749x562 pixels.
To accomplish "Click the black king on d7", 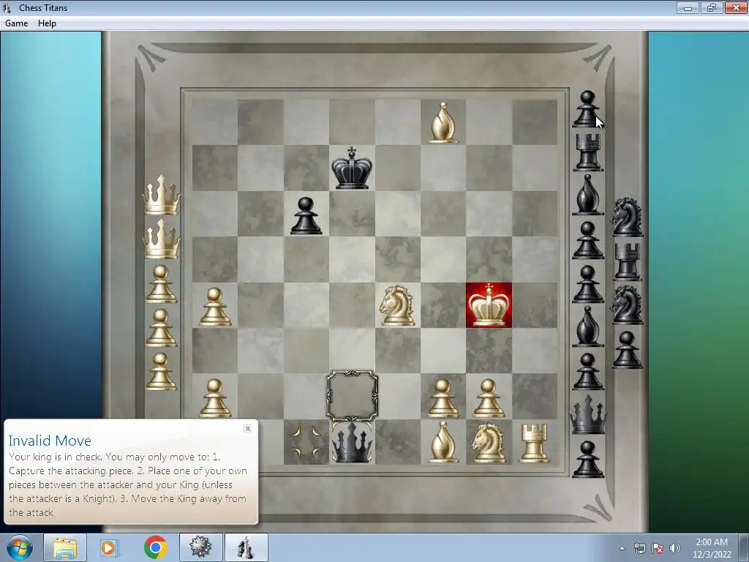I will point(352,168).
